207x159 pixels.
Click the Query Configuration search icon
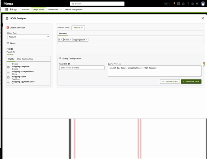point(60,58)
